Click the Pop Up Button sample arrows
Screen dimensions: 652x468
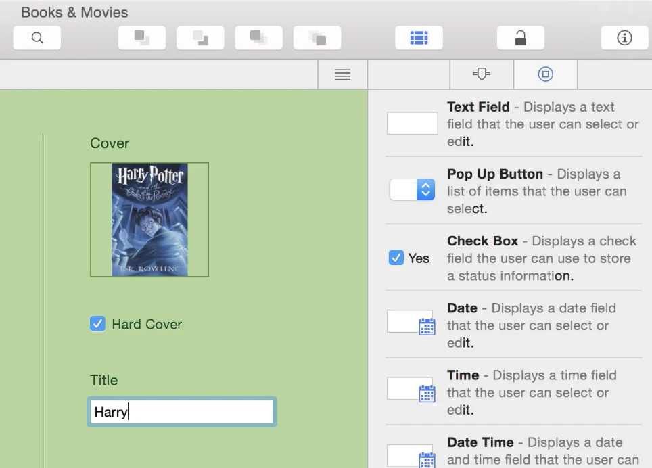[x=425, y=189]
